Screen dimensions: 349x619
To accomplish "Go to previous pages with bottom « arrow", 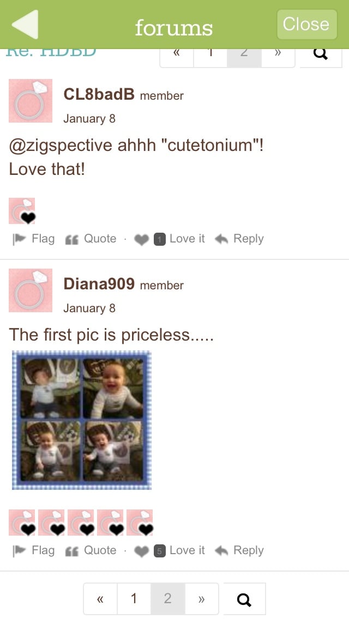I will click(100, 599).
